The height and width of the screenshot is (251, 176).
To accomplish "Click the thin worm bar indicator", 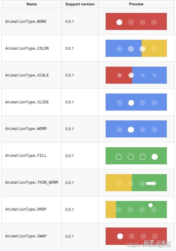I will click(x=151, y=183).
